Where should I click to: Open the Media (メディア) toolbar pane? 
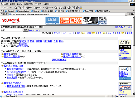(49, 8)
